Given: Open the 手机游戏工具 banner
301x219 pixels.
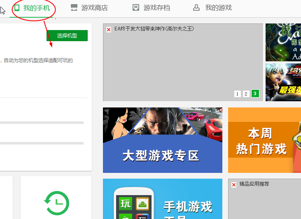Looking at the screenshot, I should point(163,199).
